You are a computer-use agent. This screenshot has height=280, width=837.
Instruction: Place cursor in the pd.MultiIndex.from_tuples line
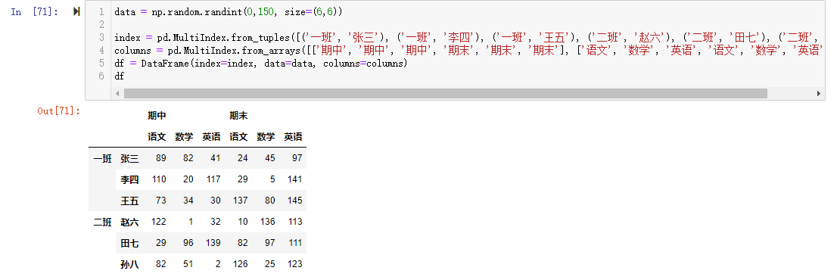(x=466, y=37)
